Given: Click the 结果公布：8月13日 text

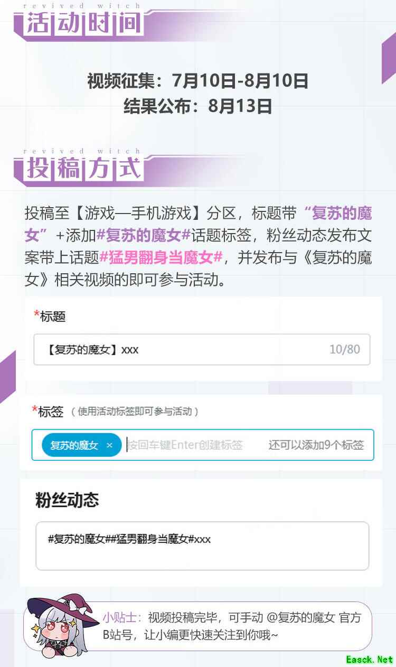Looking at the screenshot, I should pos(198,106).
